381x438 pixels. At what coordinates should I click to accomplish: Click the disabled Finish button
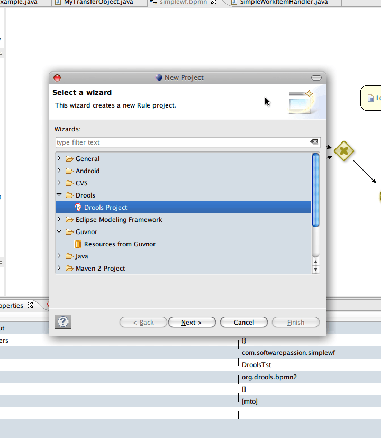[x=296, y=322]
